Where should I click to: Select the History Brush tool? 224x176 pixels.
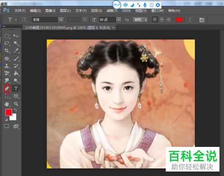[x=16, y=66]
